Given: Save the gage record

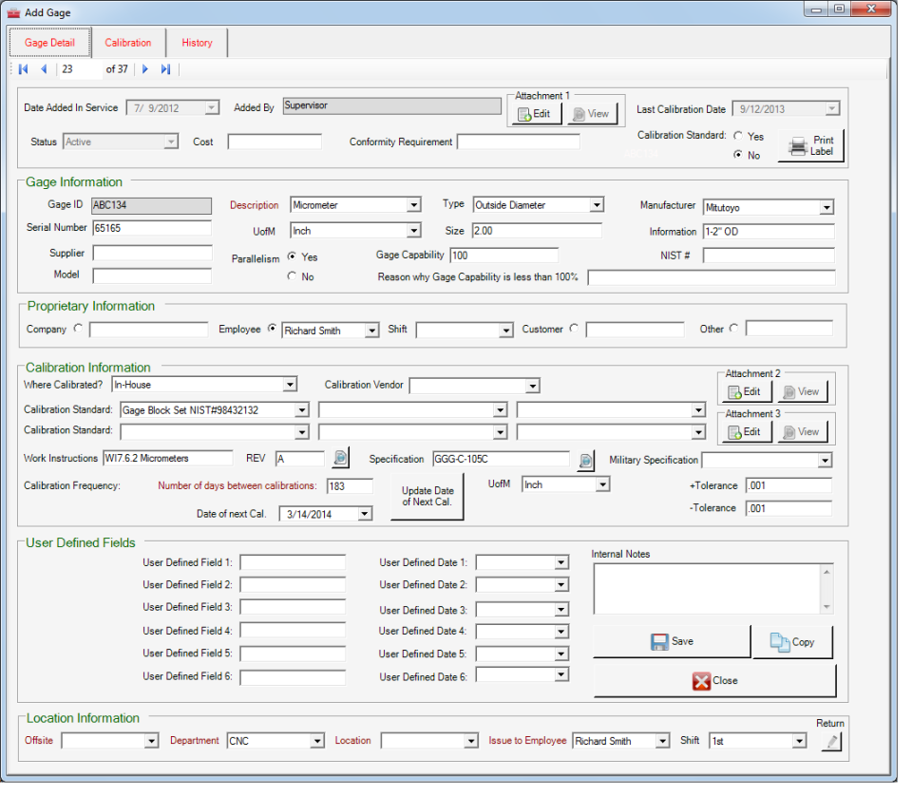Looking at the screenshot, I should (671, 641).
